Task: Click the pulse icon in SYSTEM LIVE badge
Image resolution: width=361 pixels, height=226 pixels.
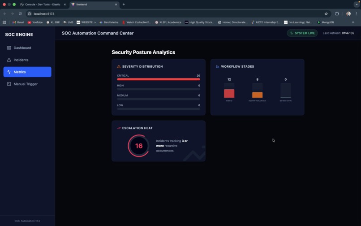Action: [x=292, y=33]
